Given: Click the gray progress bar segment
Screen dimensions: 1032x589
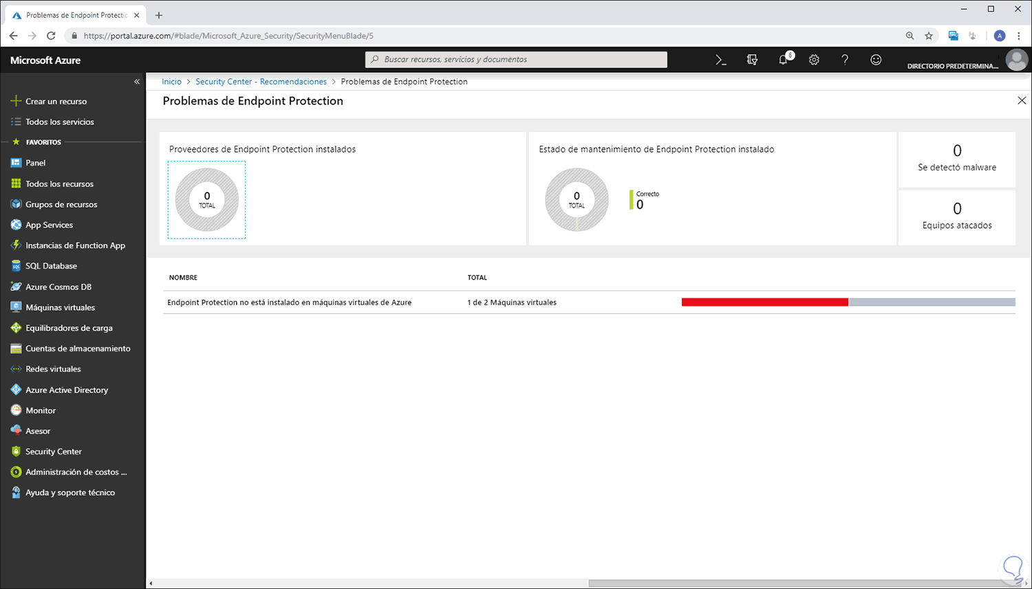Looking at the screenshot, I should click(x=932, y=302).
